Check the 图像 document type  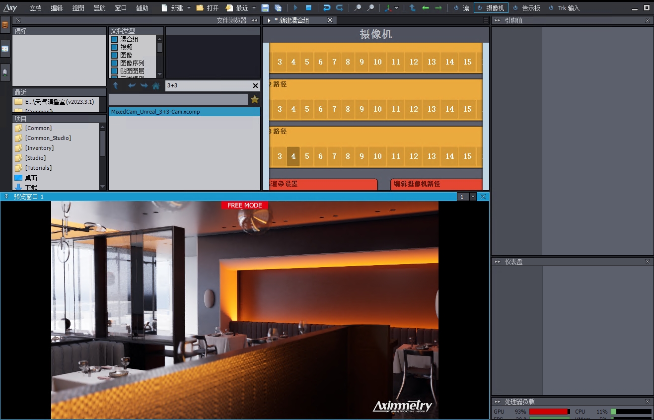[x=114, y=55]
